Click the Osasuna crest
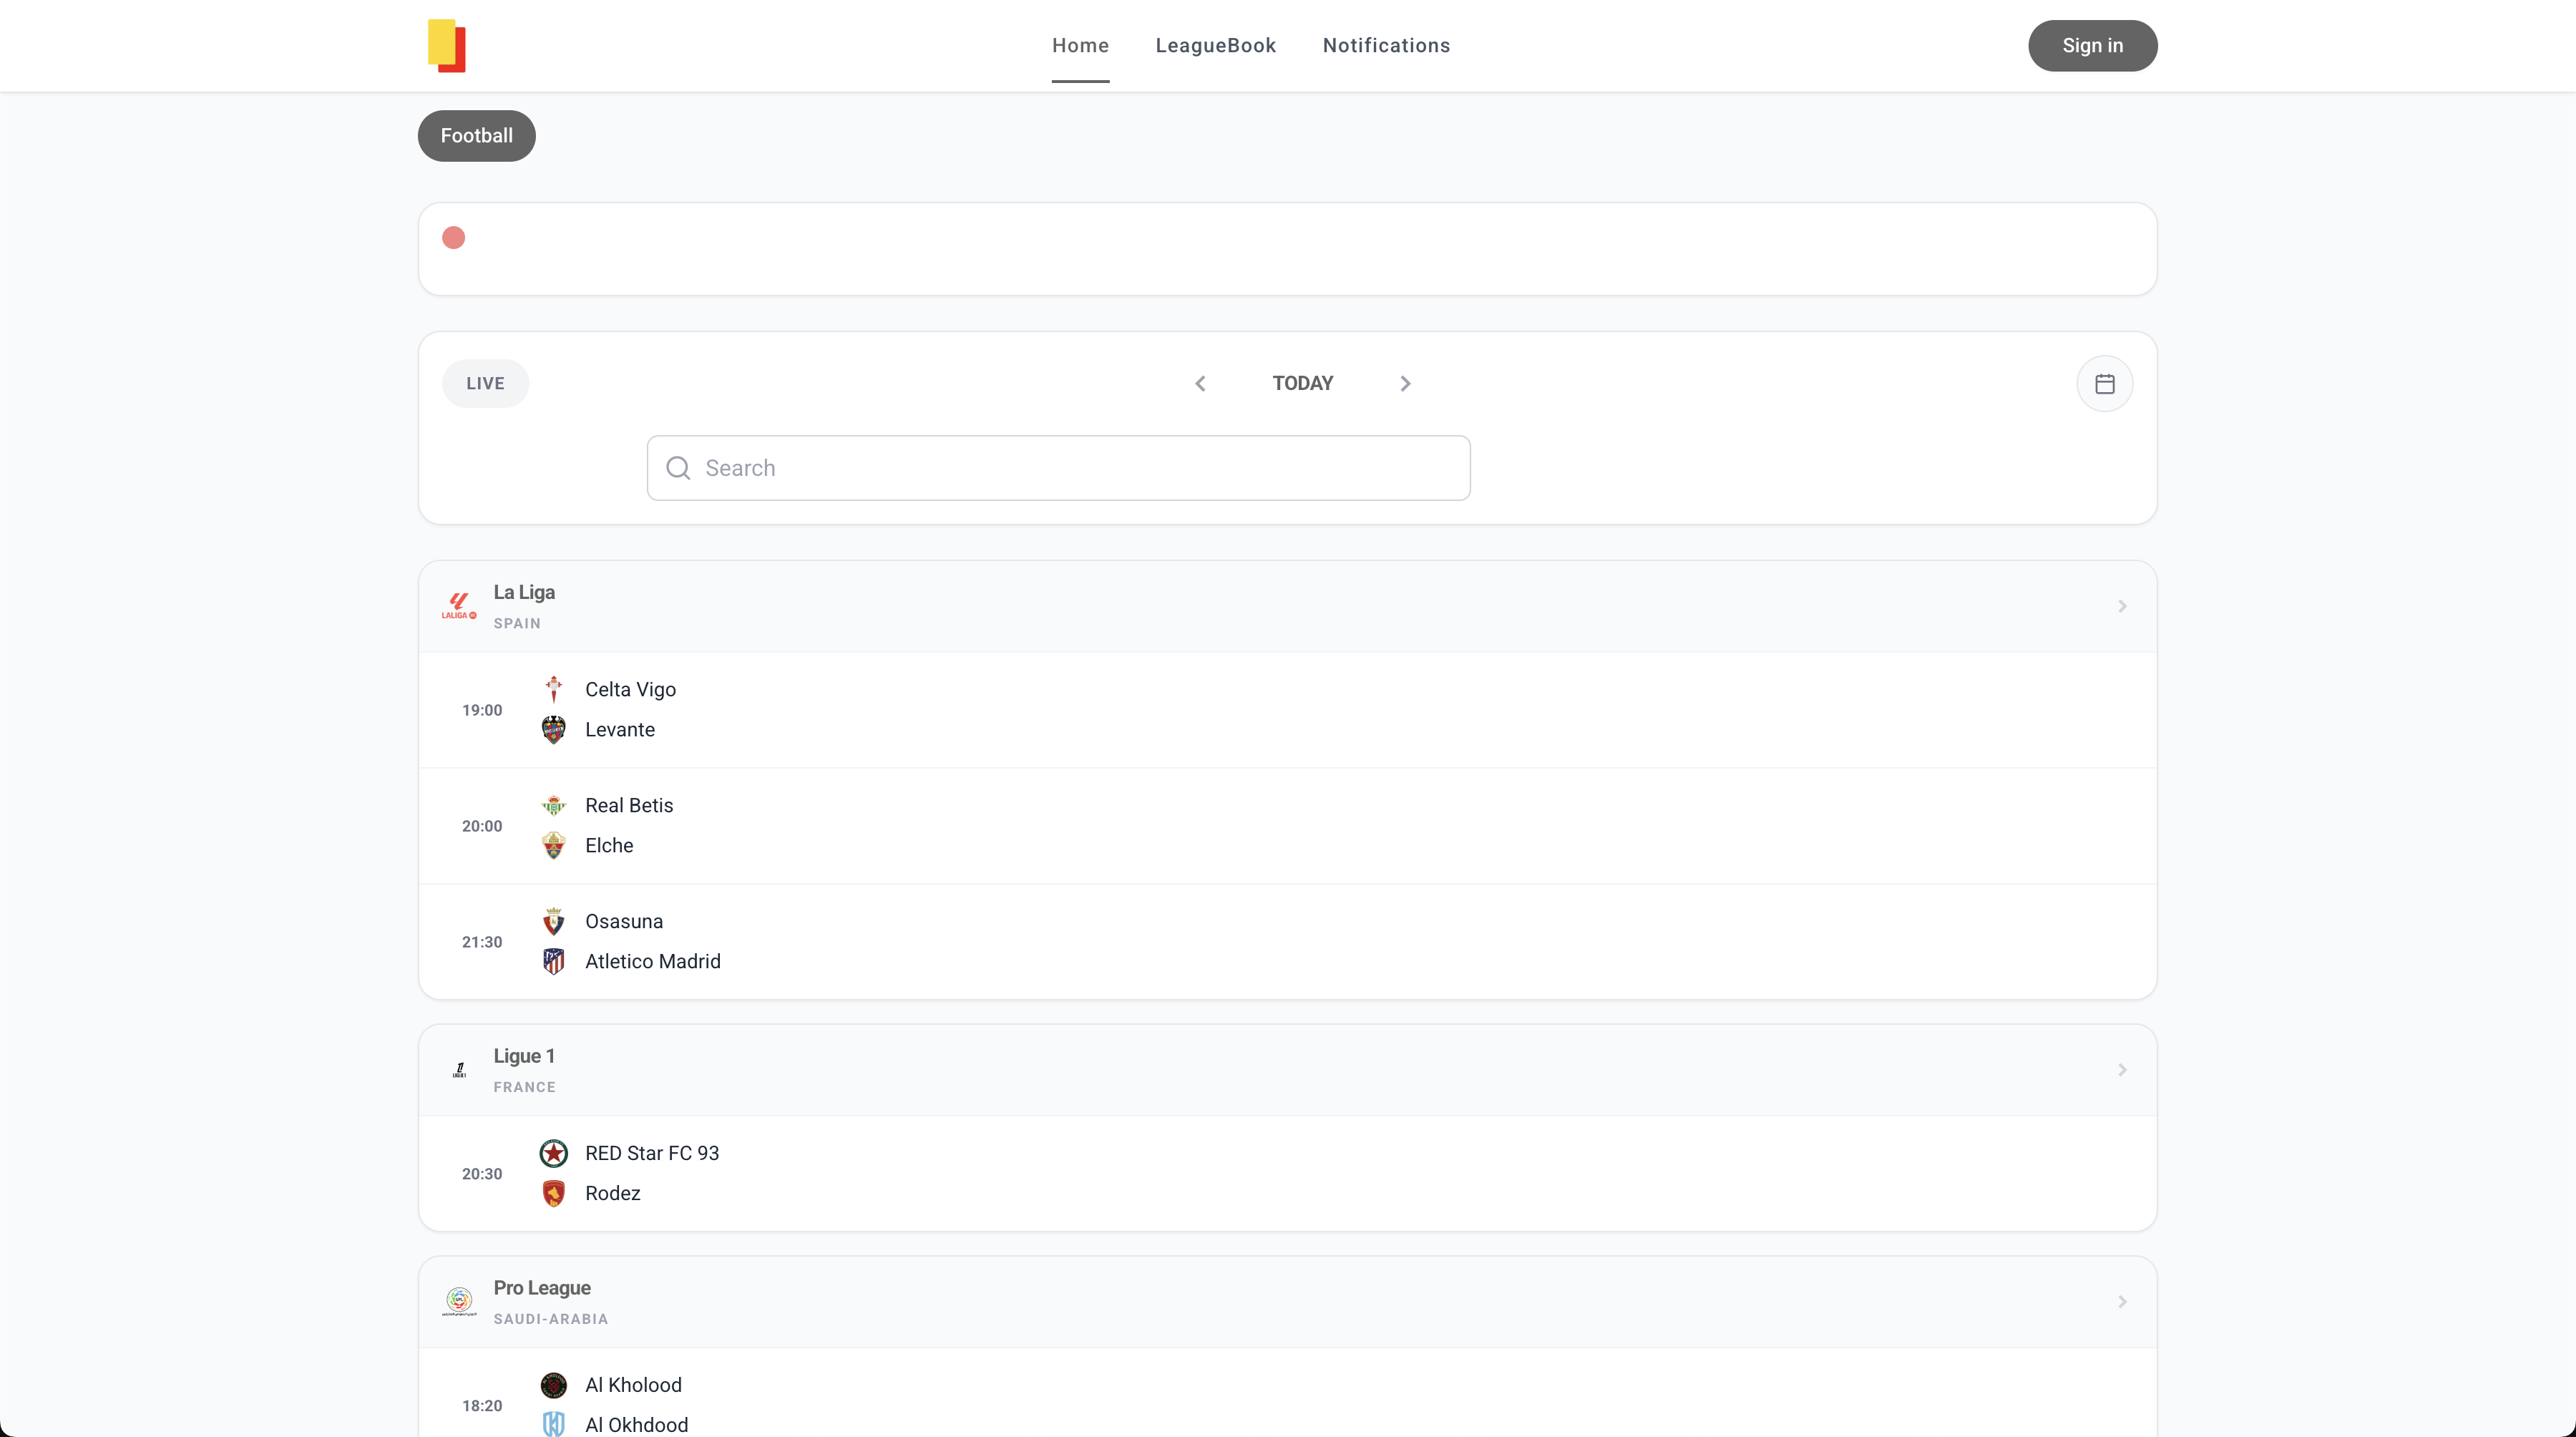The width and height of the screenshot is (2576, 1437). point(553,921)
